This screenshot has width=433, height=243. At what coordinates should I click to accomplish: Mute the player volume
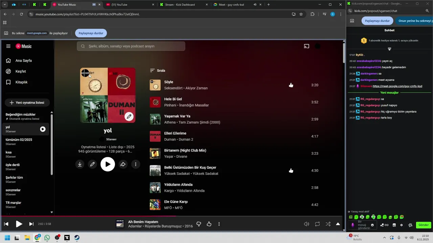[x=306, y=224]
